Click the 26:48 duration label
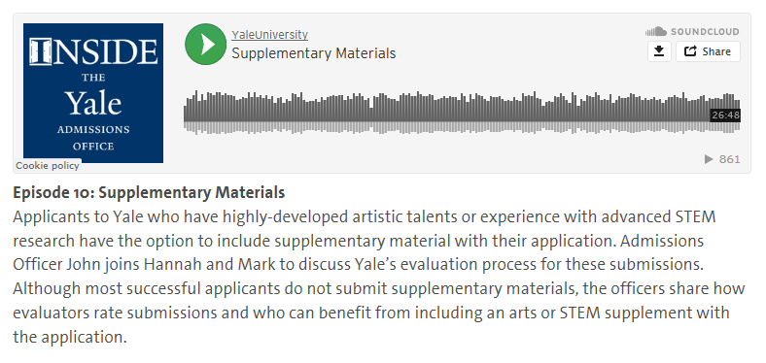Screen dimensions: 766x363 (725, 115)
